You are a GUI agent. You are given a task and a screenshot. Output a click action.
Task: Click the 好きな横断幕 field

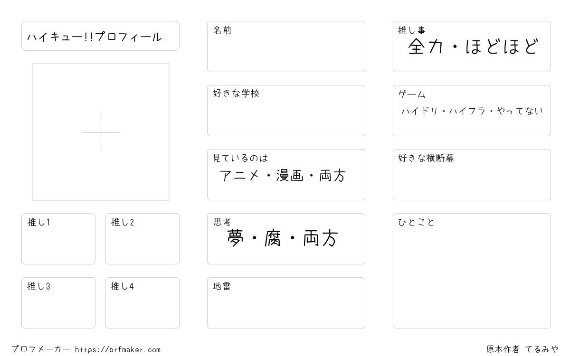(472, 175)
